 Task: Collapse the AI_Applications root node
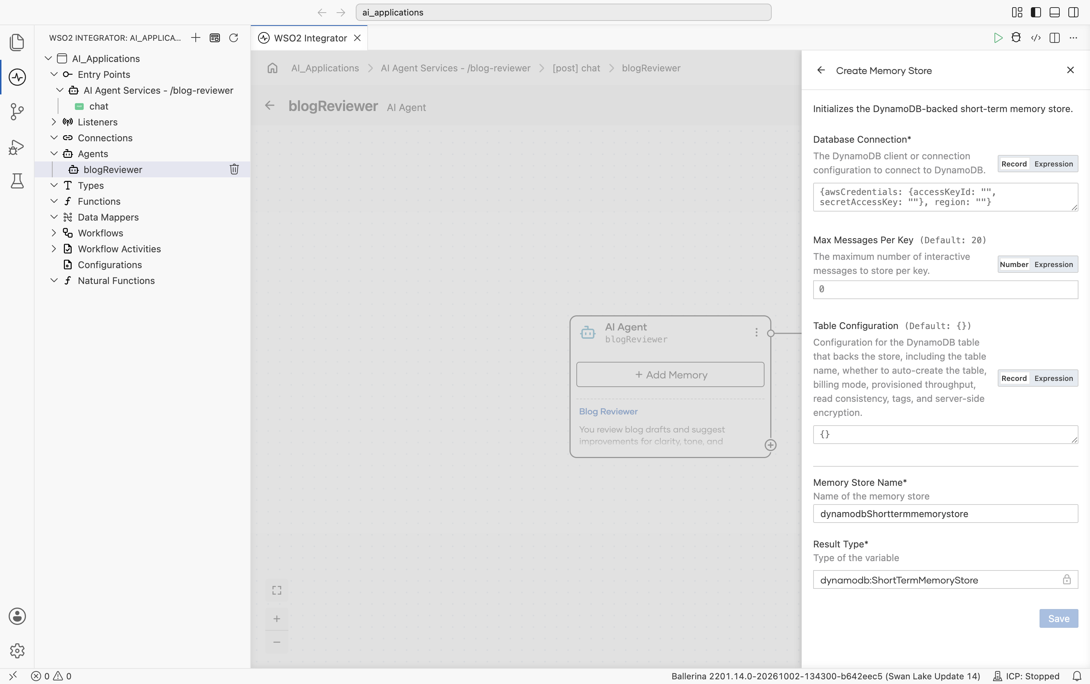pyautogui.click(x=48, y=58)
